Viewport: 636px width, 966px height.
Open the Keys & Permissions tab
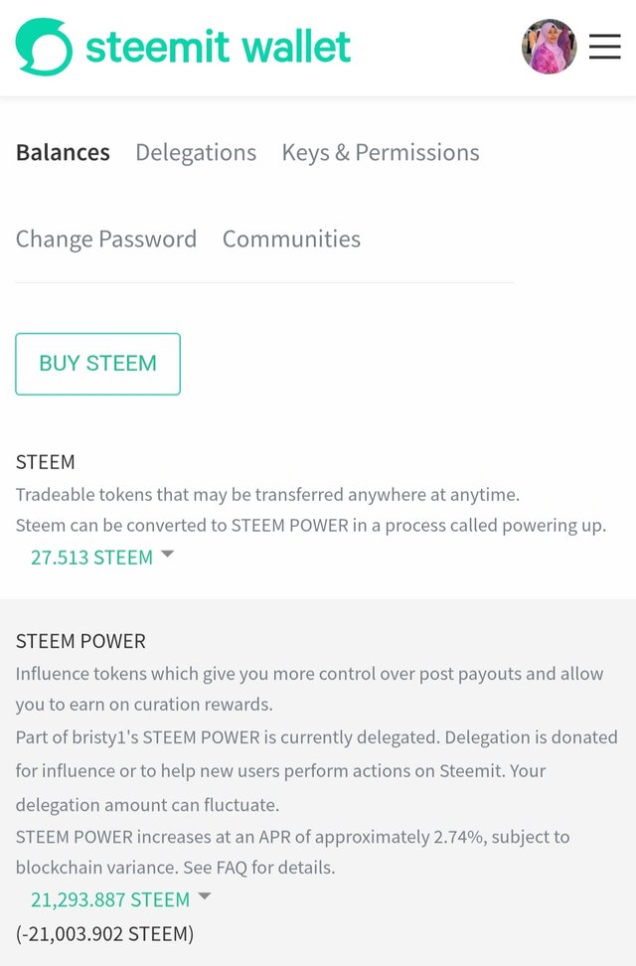coord(381,152)
